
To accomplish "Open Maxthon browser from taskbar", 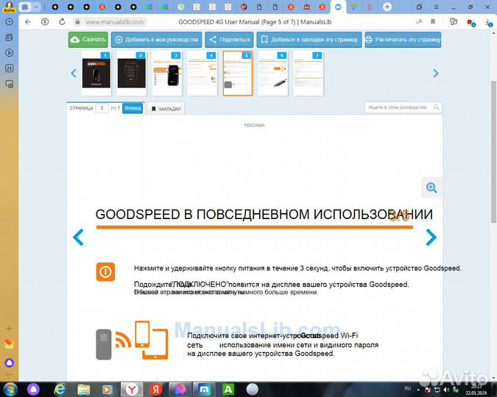I will (204, 390).
